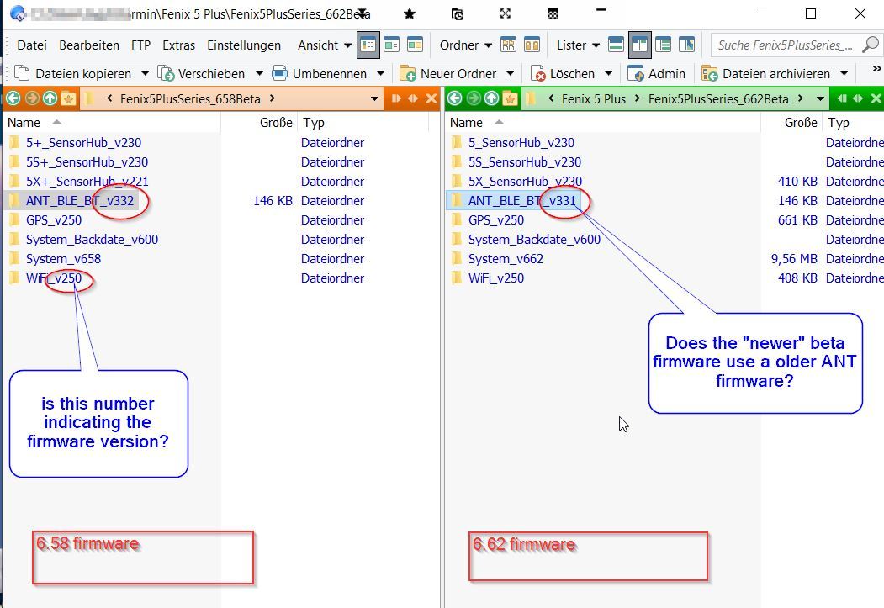Click the star icon in the title bar

click(x=410, y=13)
